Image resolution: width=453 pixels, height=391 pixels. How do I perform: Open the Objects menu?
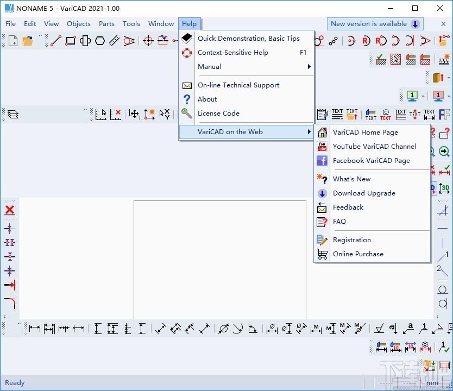79,24
